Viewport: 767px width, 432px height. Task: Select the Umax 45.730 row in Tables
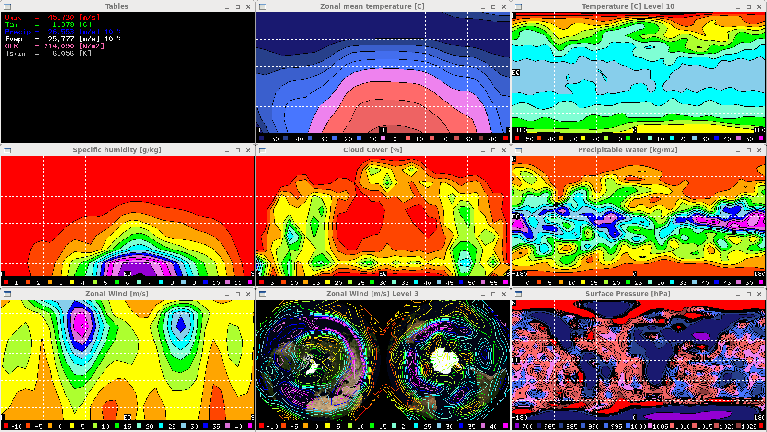(53, 17)
